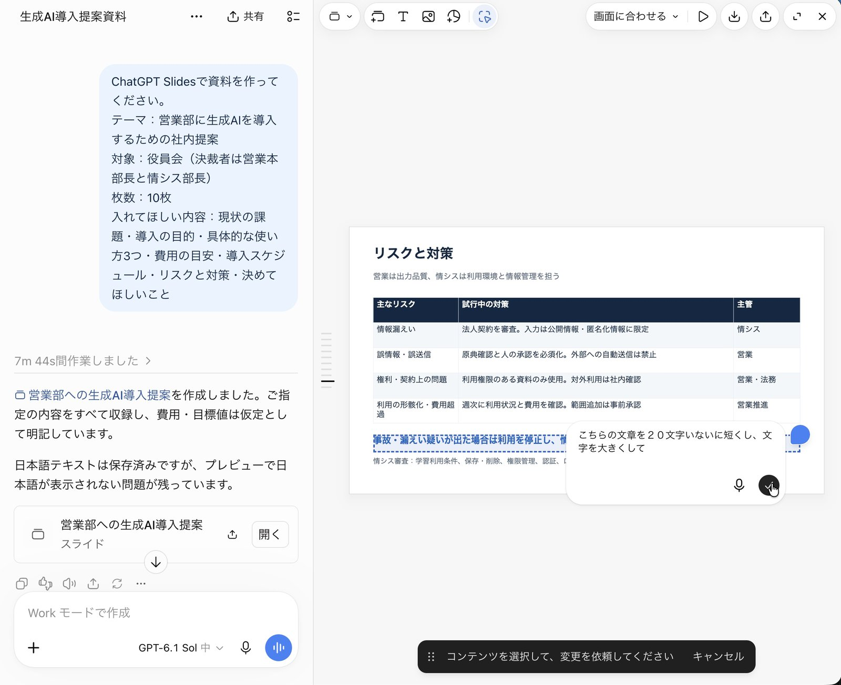The width and height of the screenshot is (841, 685).
Task: Open the outline list icon beside 共有
Action: pos(293,16)
